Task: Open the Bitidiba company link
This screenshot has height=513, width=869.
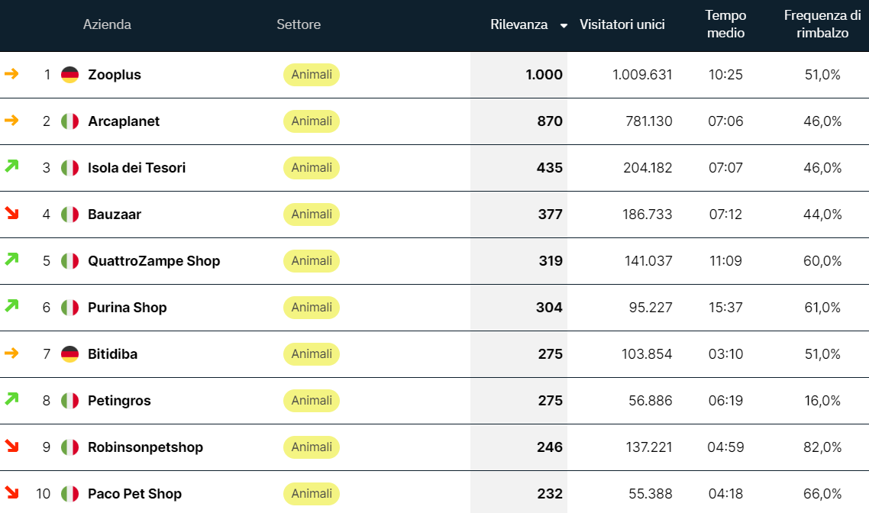Action: [x=112, y=354]
